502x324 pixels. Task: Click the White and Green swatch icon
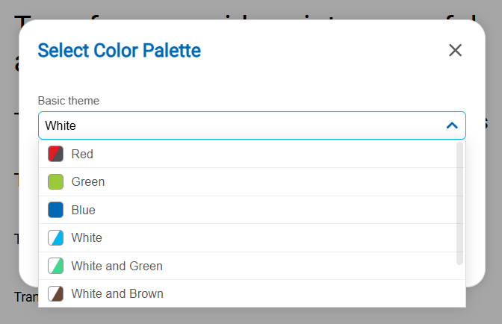55,266
